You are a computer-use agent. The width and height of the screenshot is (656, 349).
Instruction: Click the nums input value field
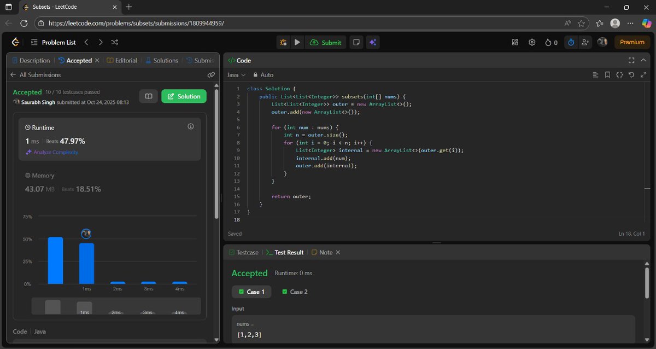pos(433,329)
